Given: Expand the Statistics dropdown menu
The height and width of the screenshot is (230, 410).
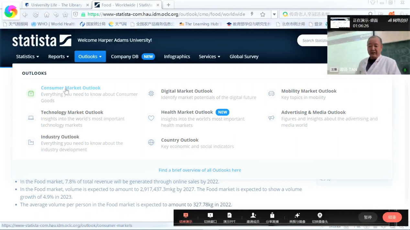Looking at the screenshot, I should (x=28, y=56).
